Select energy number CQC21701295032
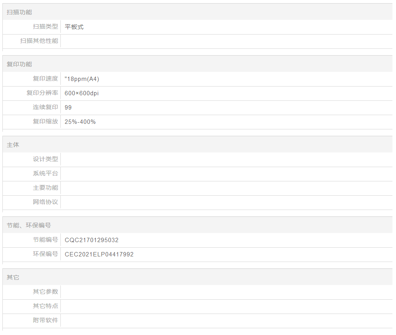396x335 pixels. click(x=92, y=240)
